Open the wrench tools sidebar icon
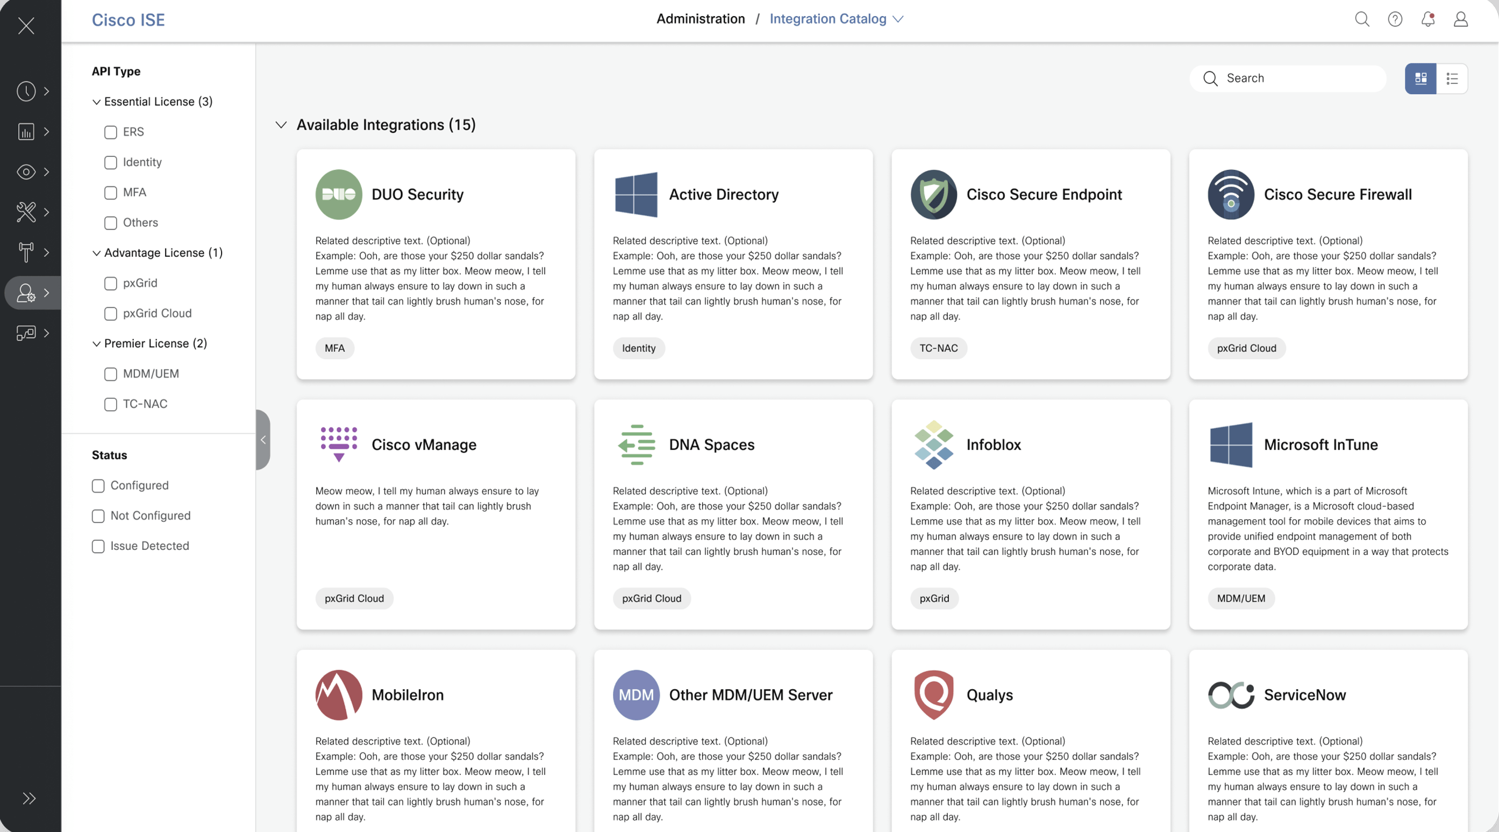Screen dimensions: 1499x832 click(x=26, y=212)
